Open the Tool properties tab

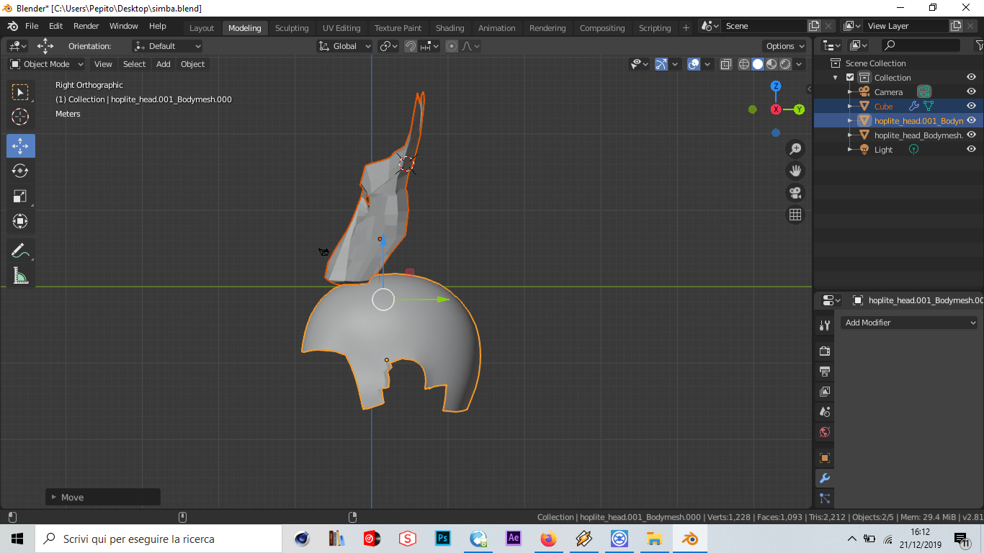(x=825, y=325)
